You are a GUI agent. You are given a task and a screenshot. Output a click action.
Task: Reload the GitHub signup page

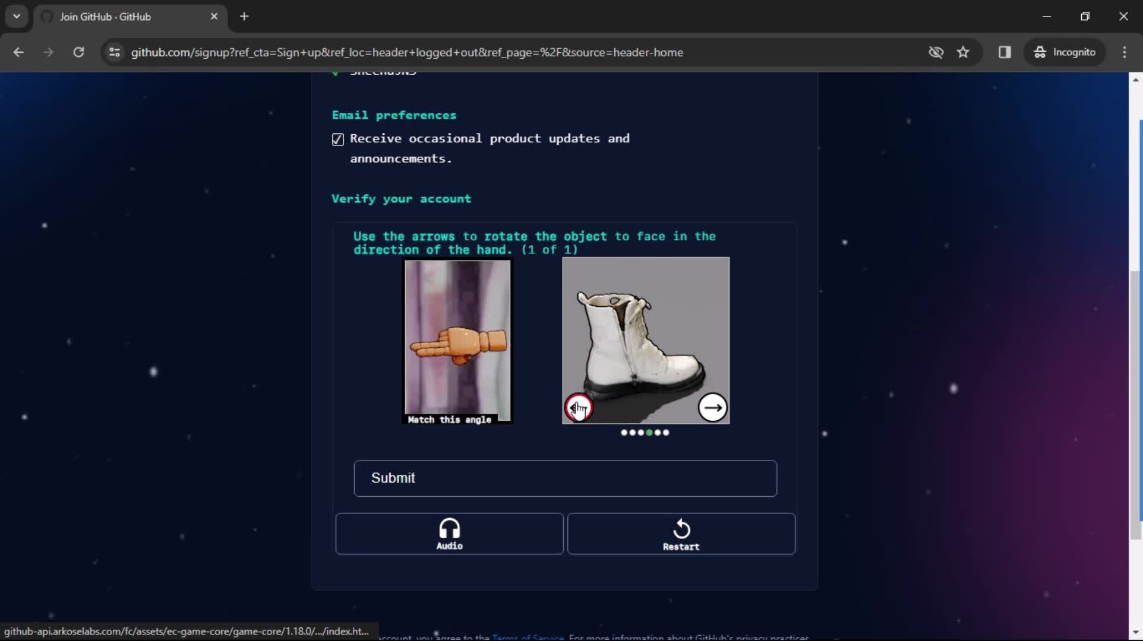pyautogui.click(x=78, y=52)
